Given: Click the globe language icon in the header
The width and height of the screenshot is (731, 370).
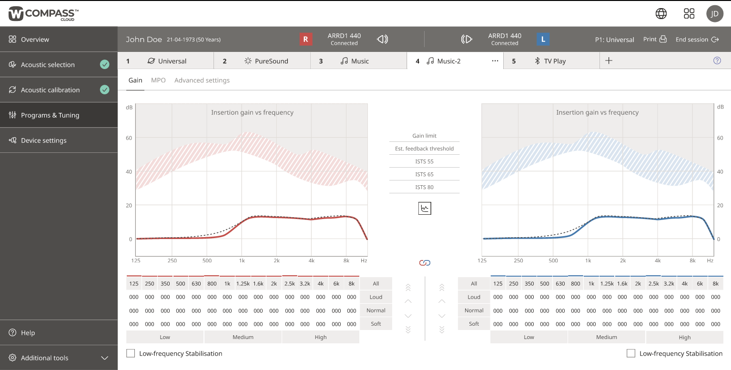Looking at the screenshot, I should tap(661, 13).
